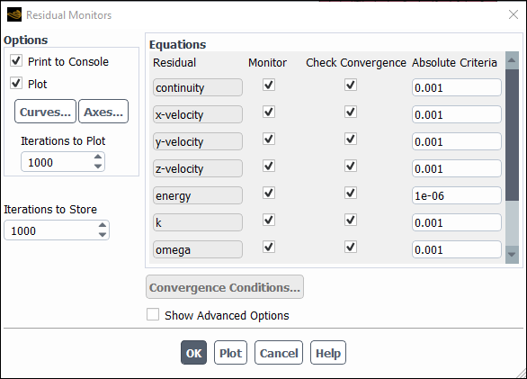Decrease Iterations to Plot with down arrow

tap(98, 166)
